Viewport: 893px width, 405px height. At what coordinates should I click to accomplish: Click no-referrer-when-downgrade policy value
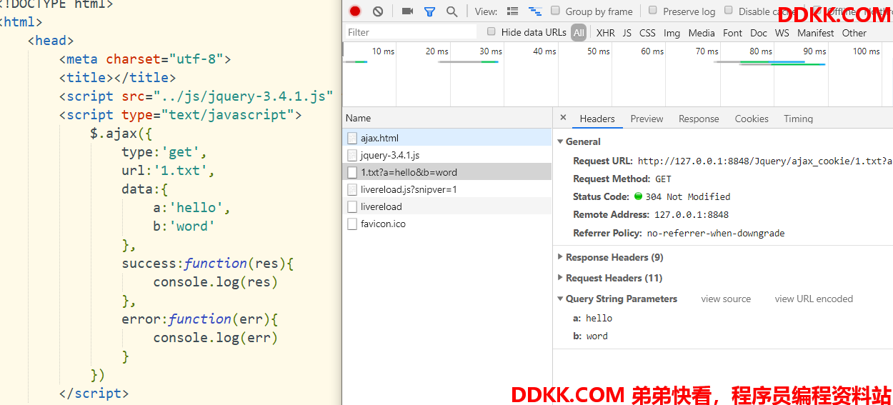[716, 233]
